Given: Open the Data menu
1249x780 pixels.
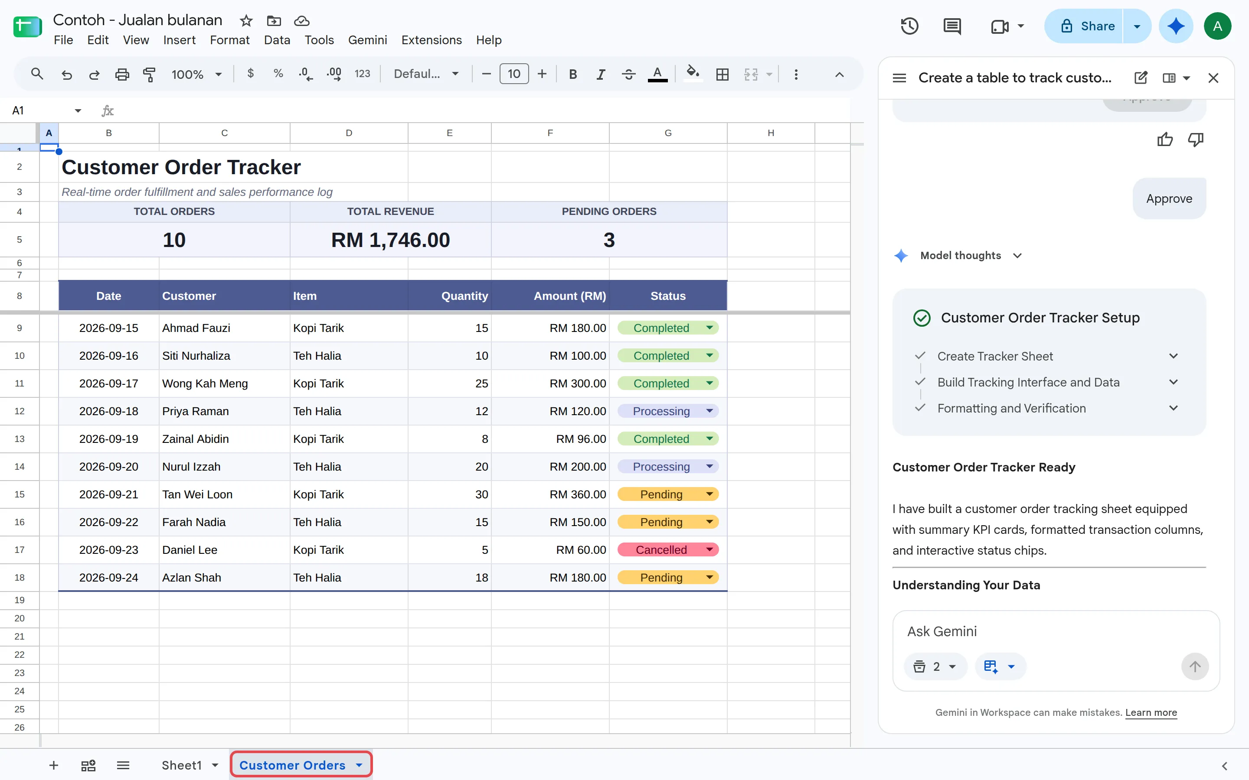Looking at the screenshot, I should pos(277,40).
